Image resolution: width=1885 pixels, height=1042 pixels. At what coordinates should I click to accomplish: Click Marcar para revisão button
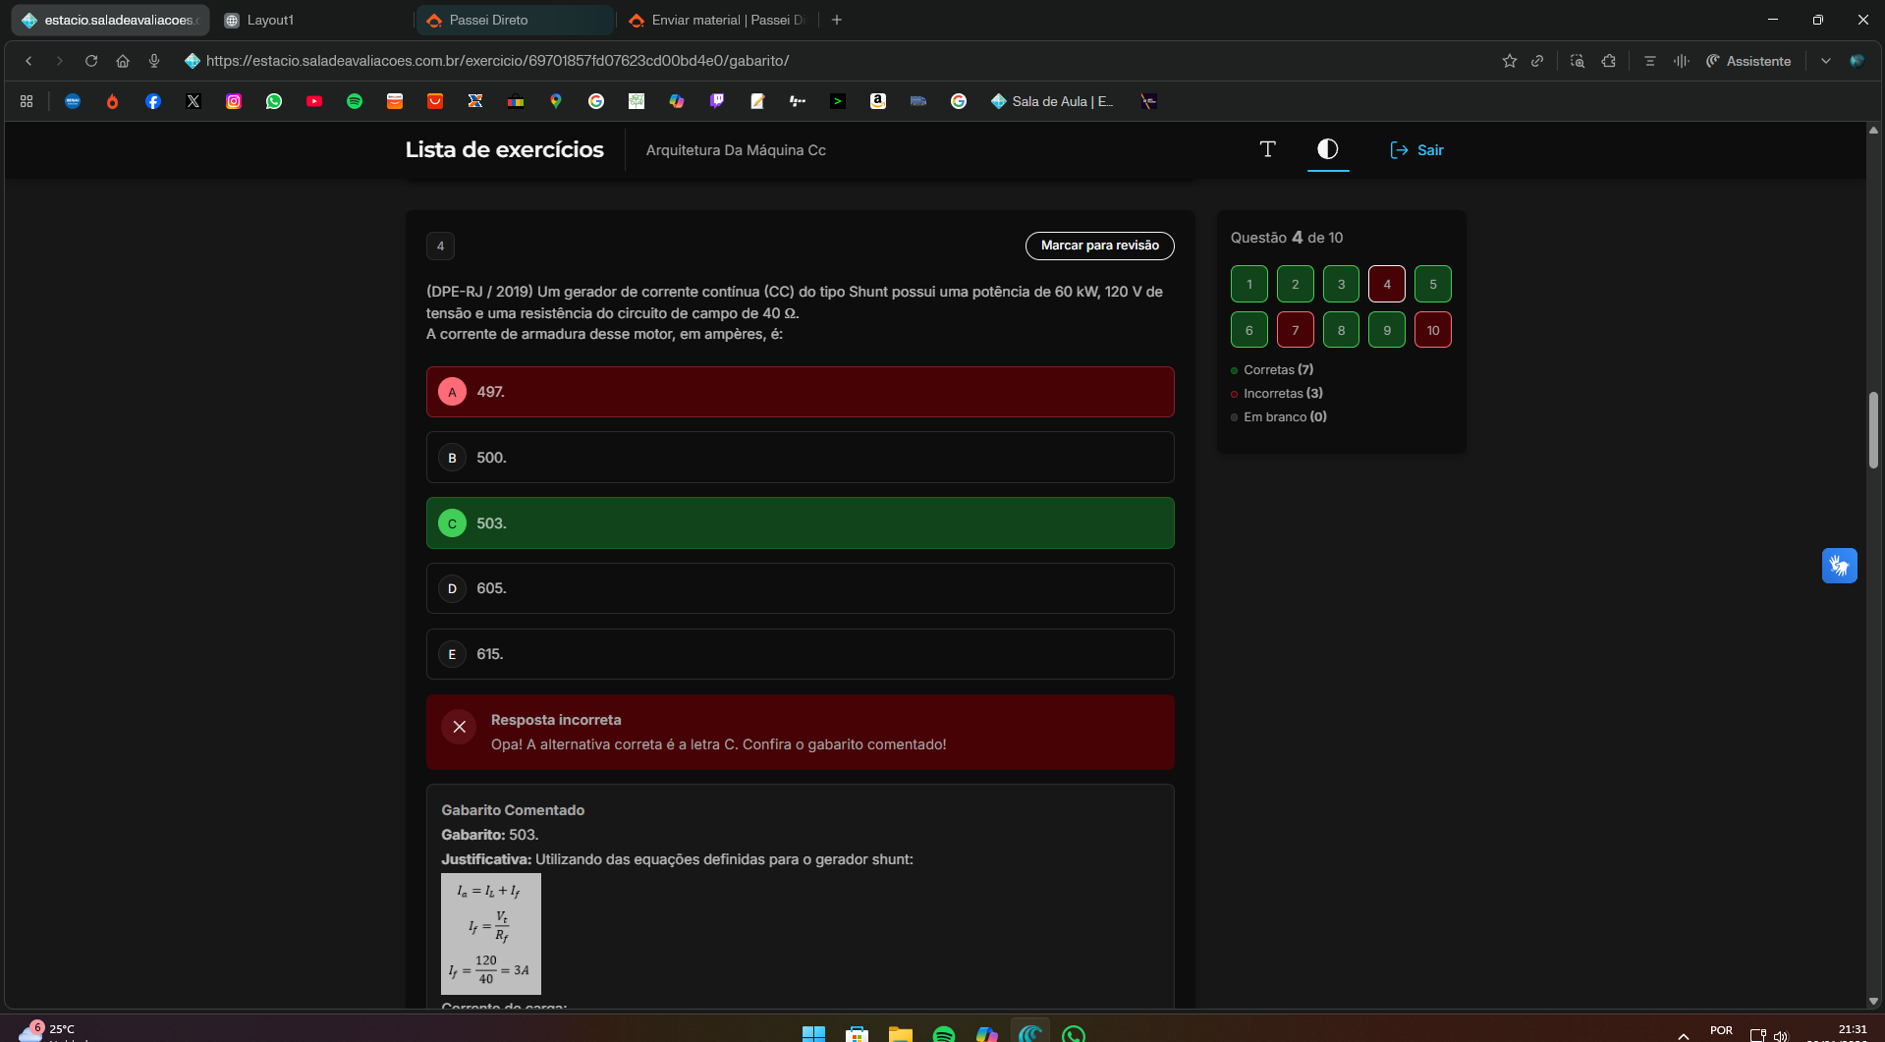pos(1099,246)
